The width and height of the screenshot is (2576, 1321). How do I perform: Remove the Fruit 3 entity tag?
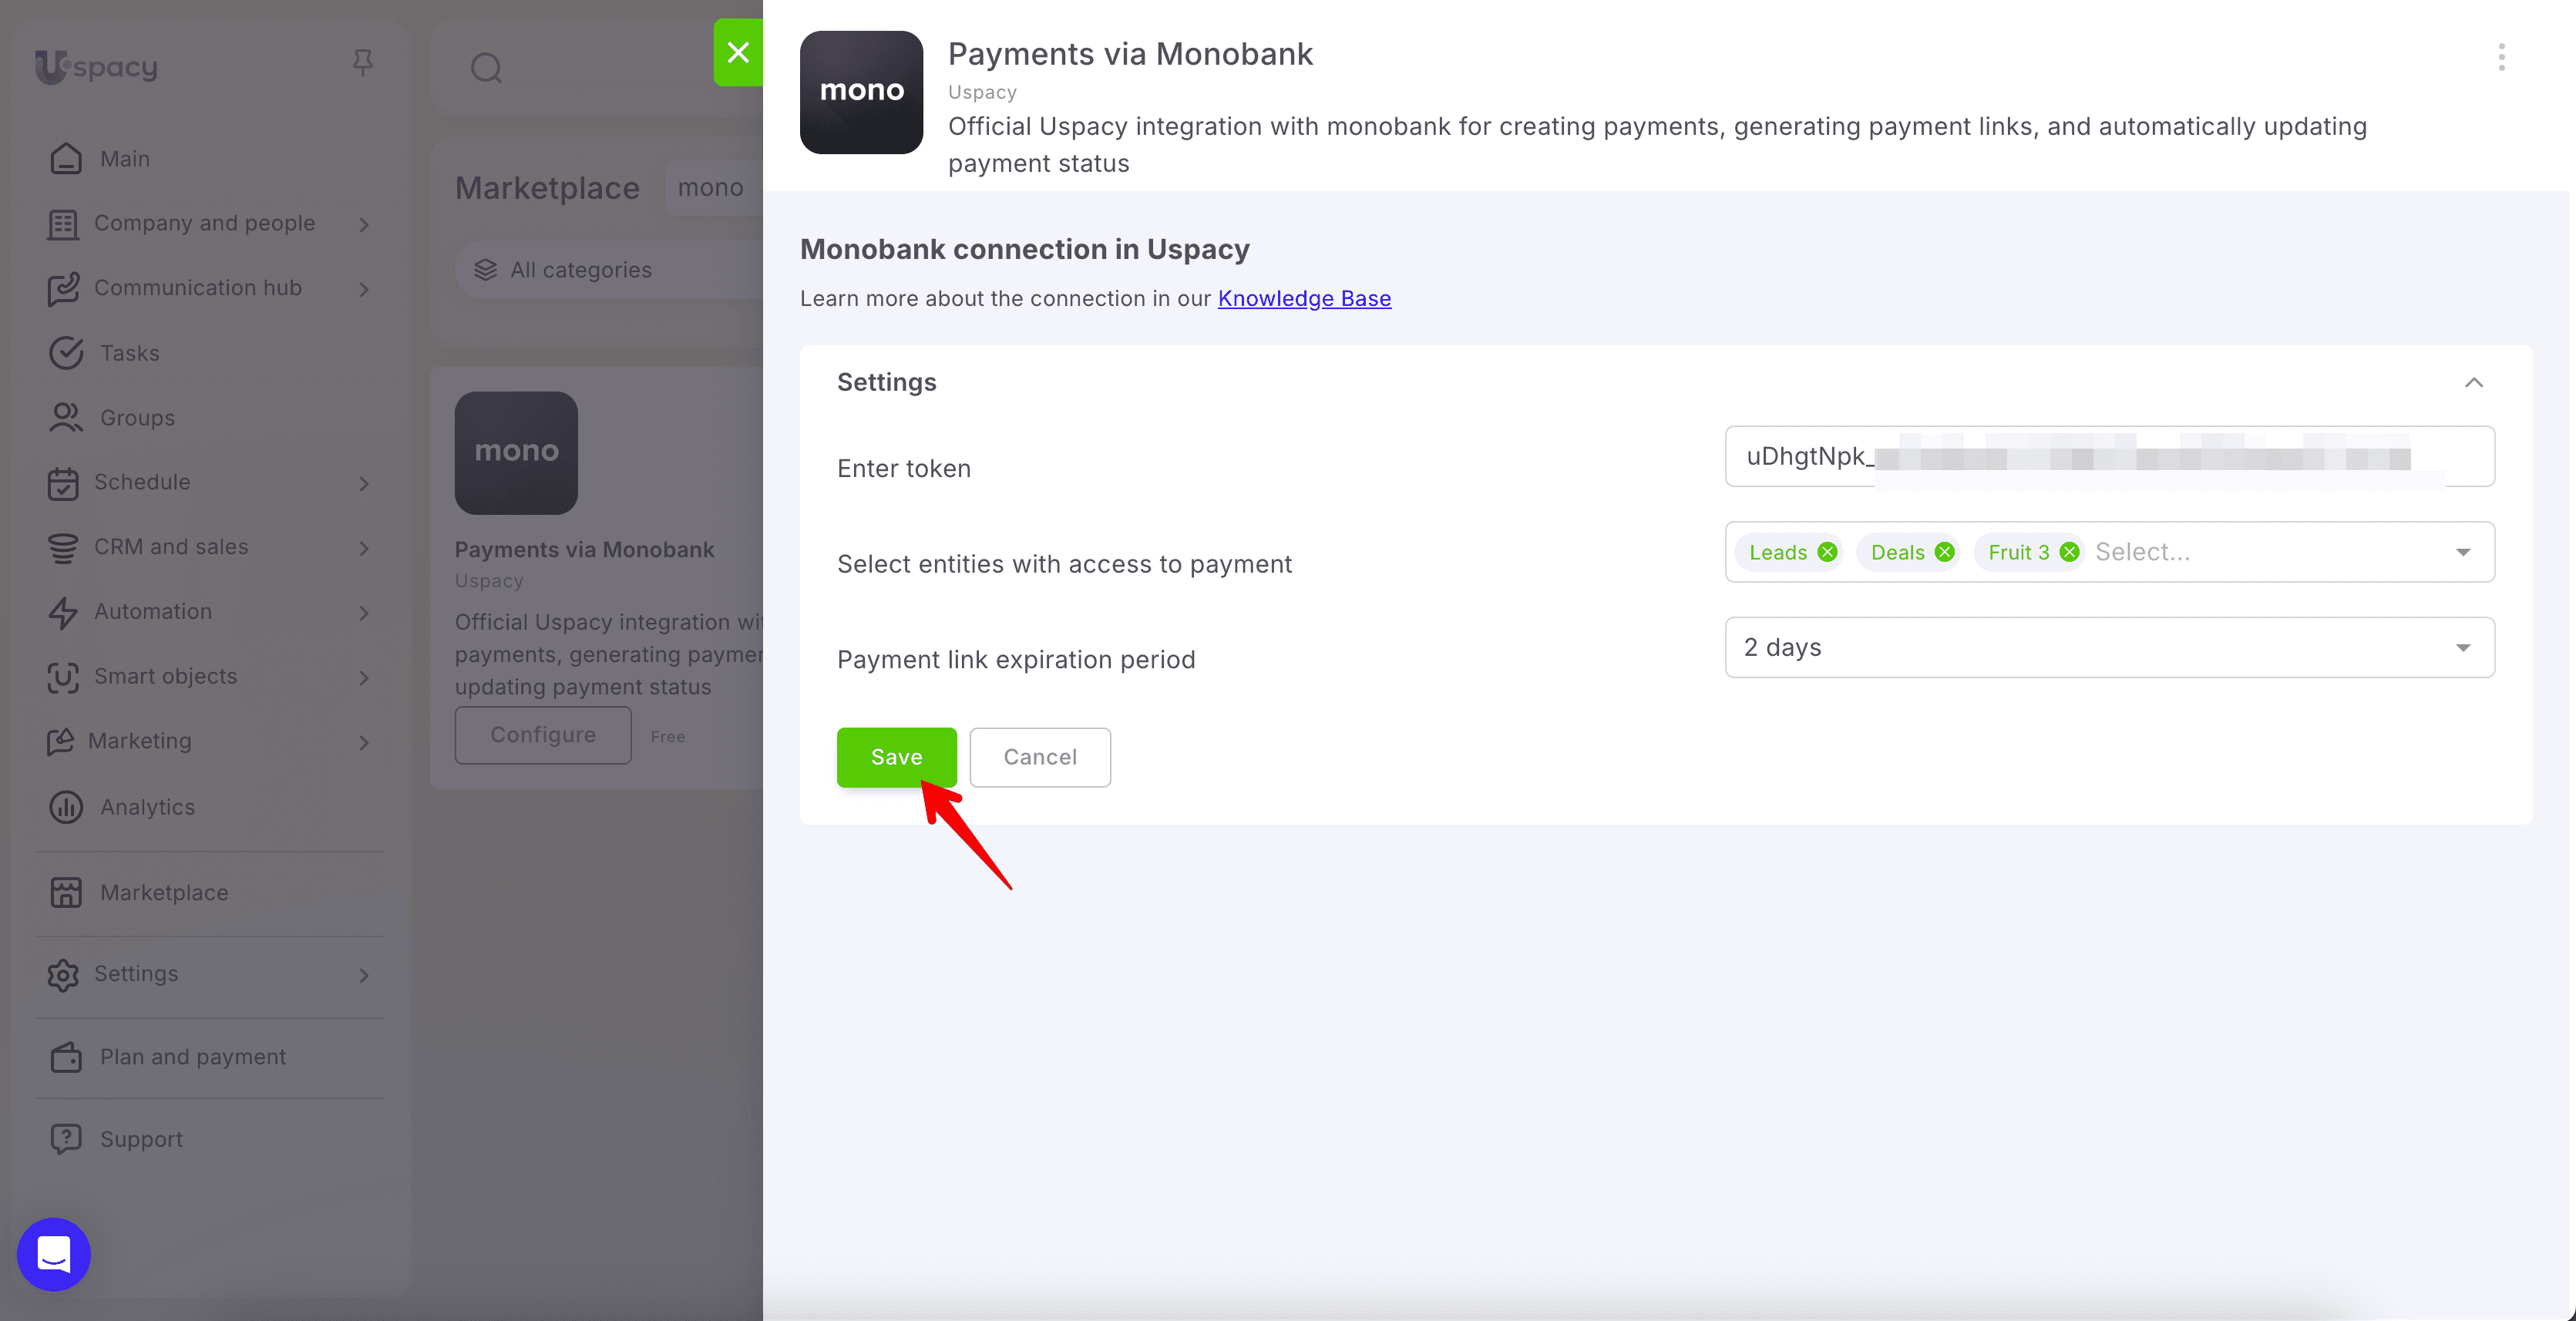(x=2069, y=552)
